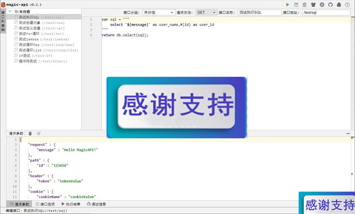Image resolution: width=355 pixels, height=214 pixels.
Task: Collapse the 未分组 group tree
Action: tap(10, 11)
